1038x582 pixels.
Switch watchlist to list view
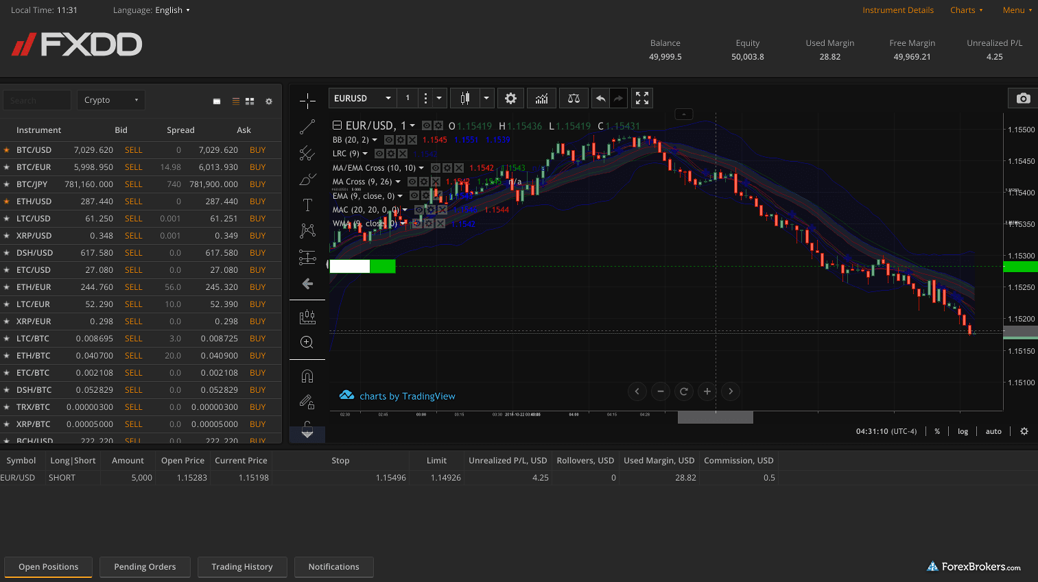point(236,101)
